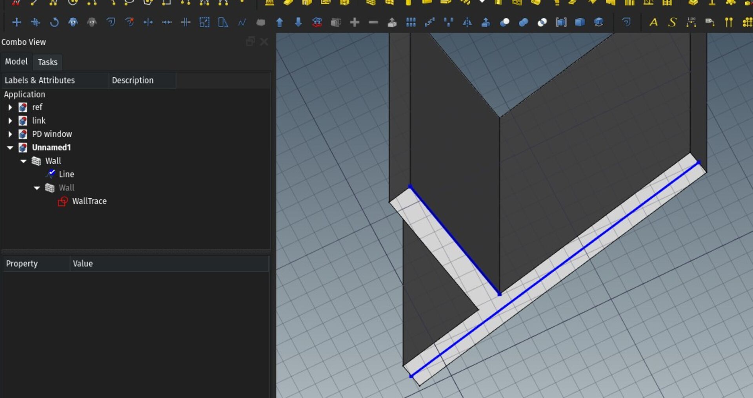Viewport: 753px width, 398px height.
Task: Click the Add component plus icon
Action: (x=355, y=22)
